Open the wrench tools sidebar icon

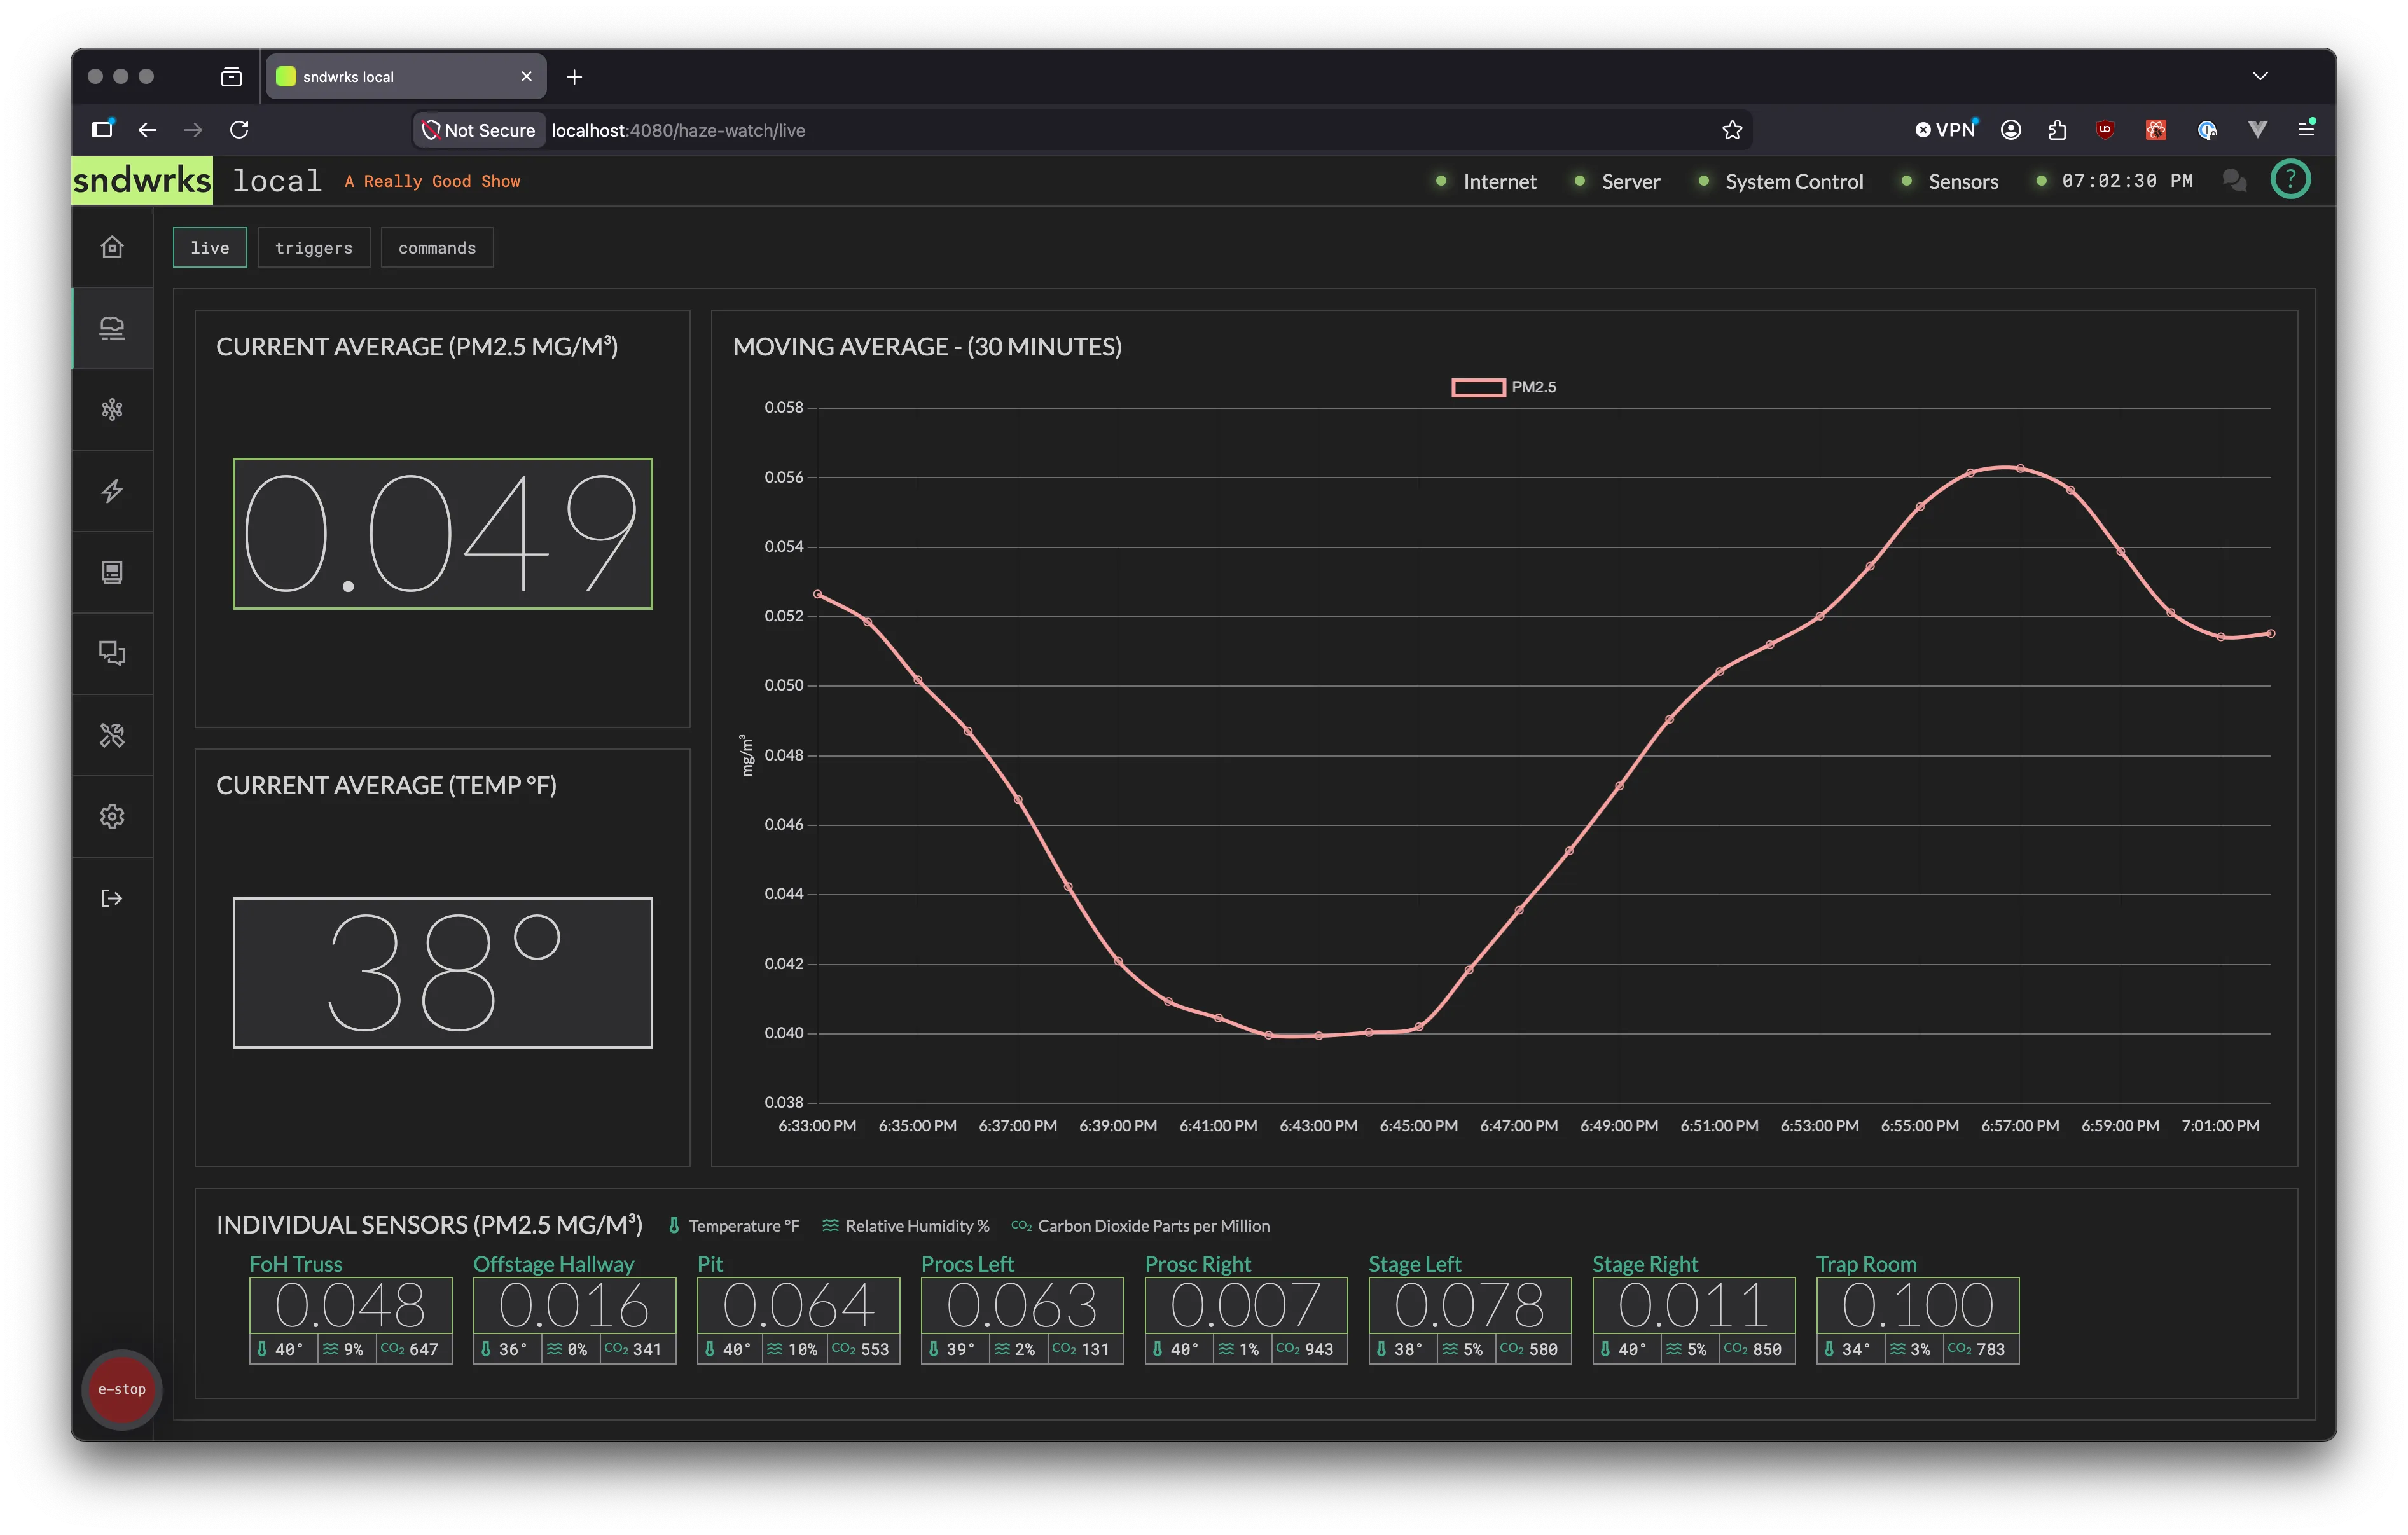pyautogui.click(x=112, y=735)
